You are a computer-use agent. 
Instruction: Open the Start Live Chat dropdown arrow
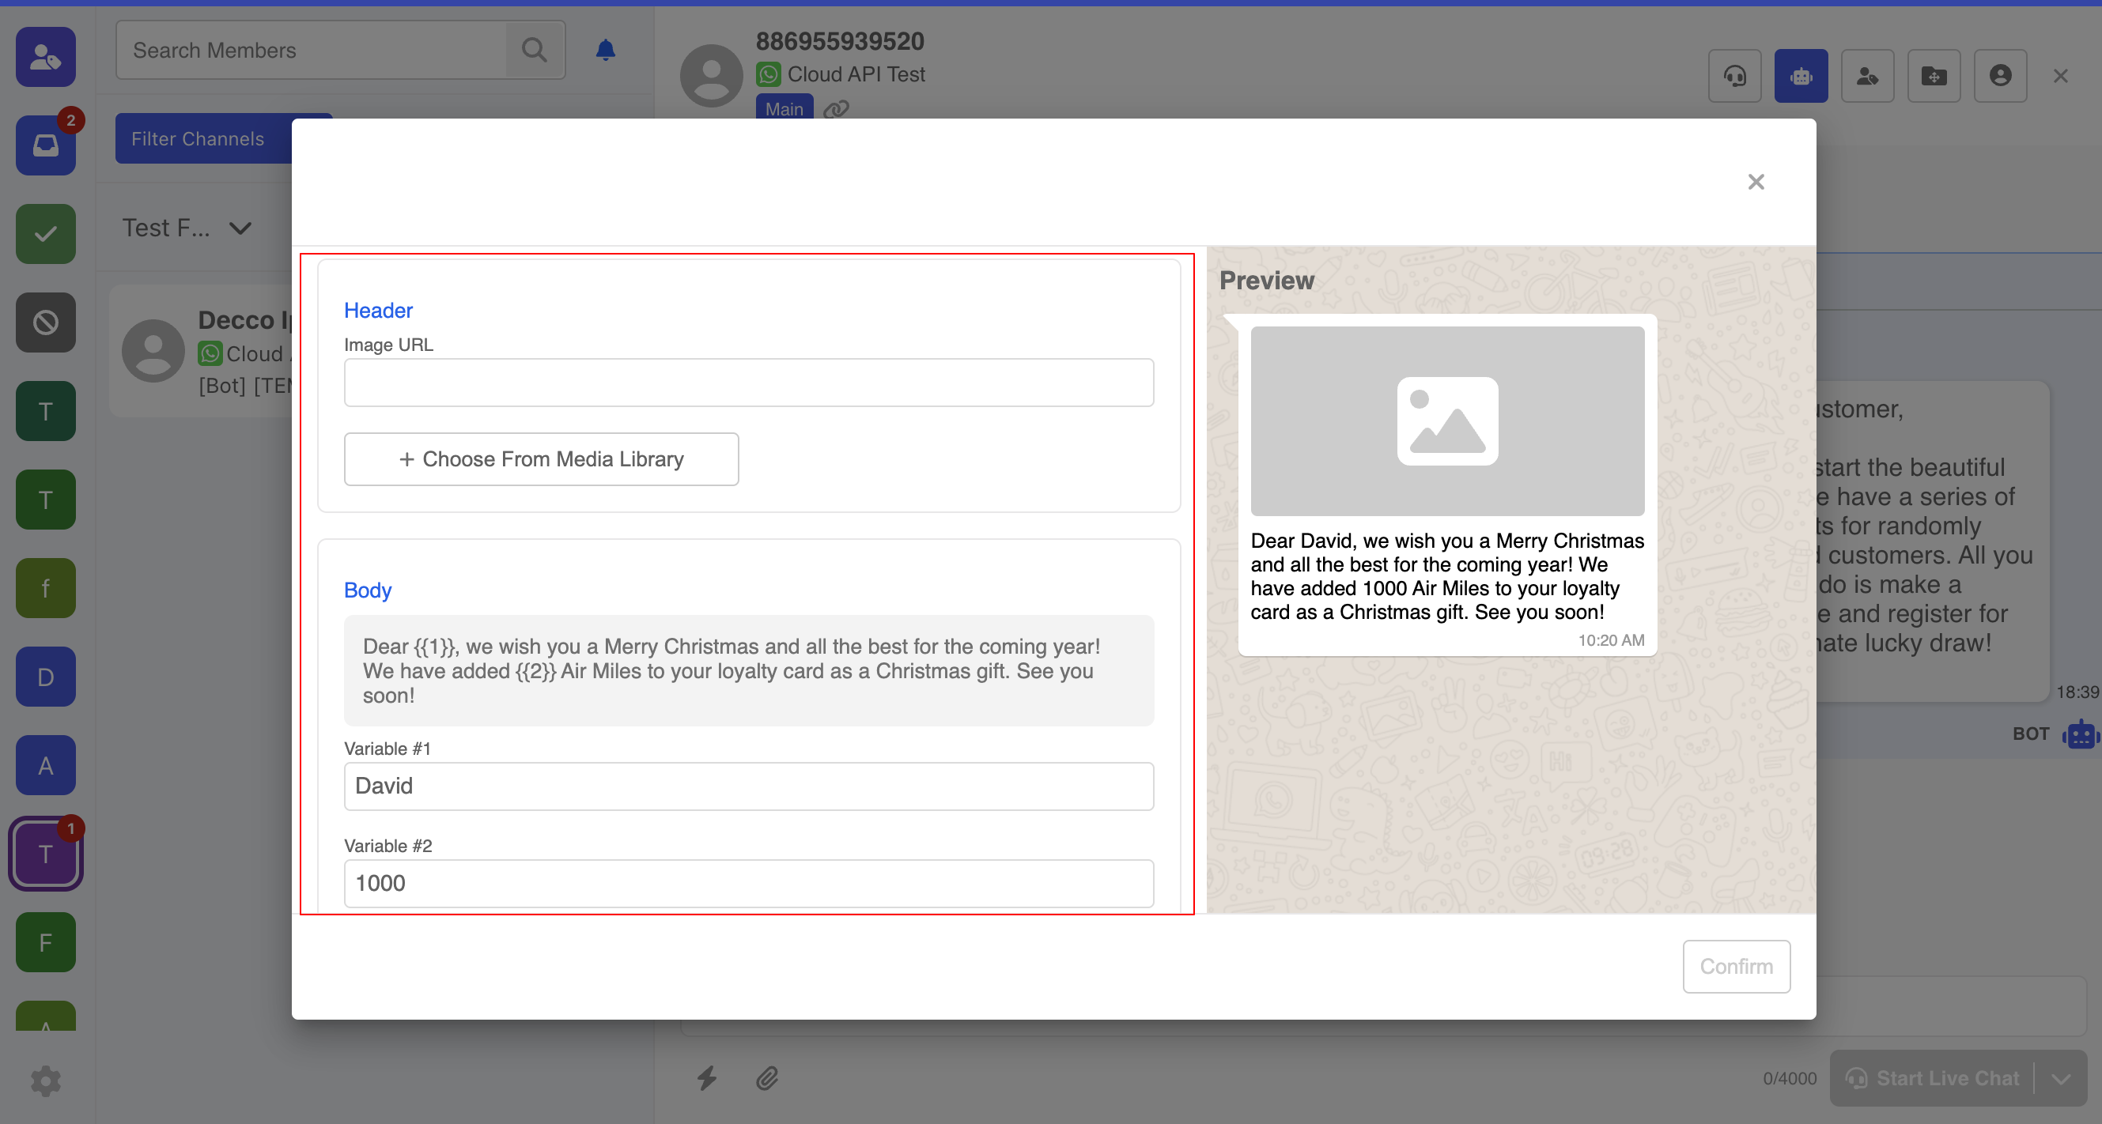(2061, 1078)
